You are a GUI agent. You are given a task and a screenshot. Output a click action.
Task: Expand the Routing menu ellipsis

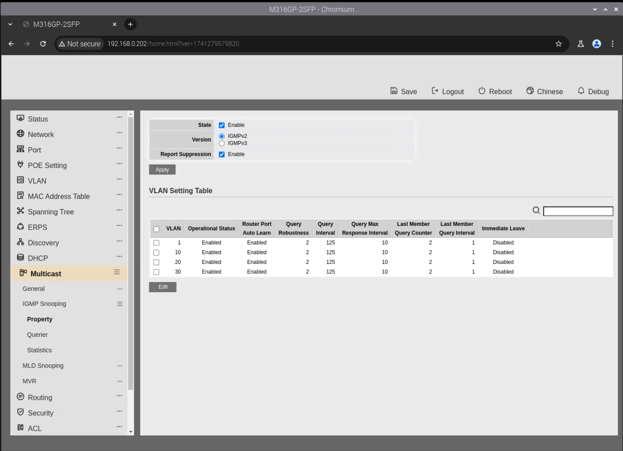point(119,396)
